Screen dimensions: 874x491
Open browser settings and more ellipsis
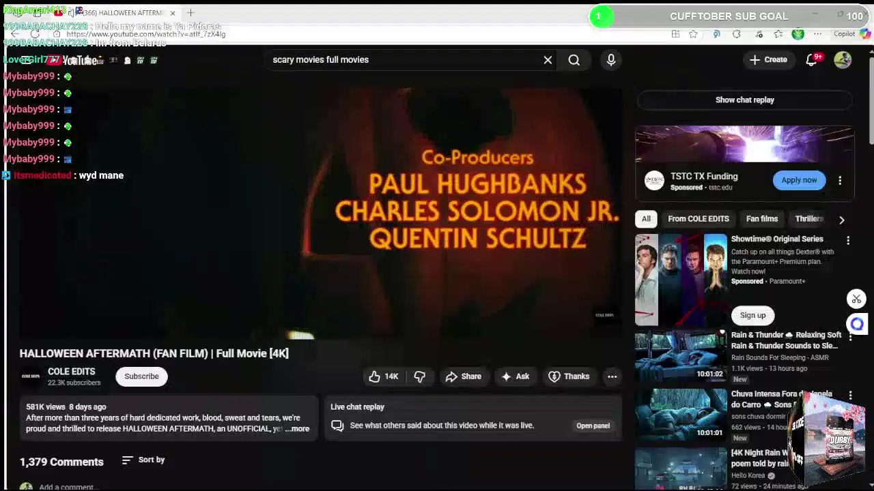pos(817,34)
